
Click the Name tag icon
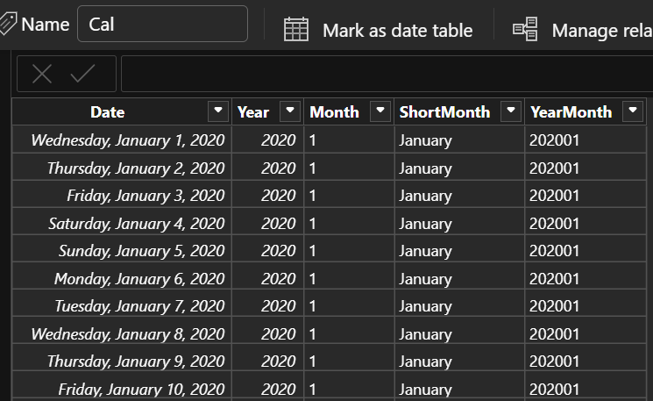pos(8,24)
